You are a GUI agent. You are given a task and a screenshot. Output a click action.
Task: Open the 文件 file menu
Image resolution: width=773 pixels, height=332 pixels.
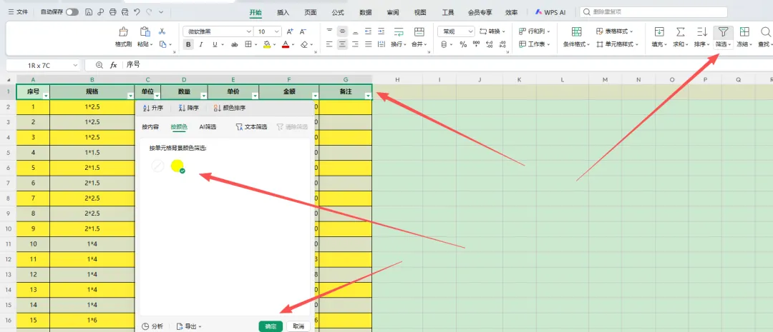[18, 12]
